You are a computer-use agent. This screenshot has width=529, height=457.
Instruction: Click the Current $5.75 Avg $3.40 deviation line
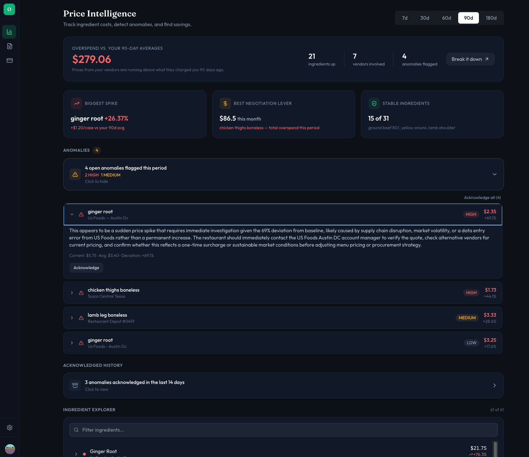112,256
